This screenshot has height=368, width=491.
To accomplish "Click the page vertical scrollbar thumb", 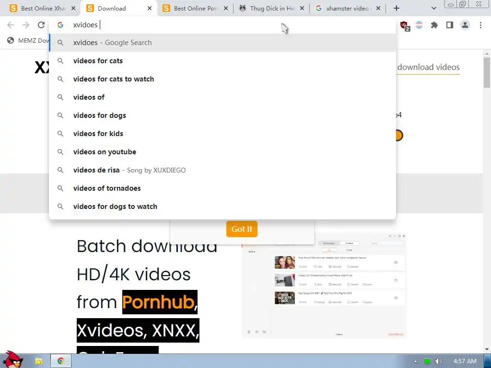I will point(487,72).
